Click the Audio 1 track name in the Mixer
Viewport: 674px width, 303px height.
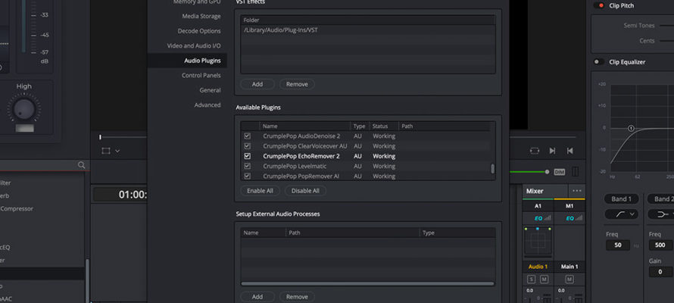pyautogui.click(x=538, y=267)
